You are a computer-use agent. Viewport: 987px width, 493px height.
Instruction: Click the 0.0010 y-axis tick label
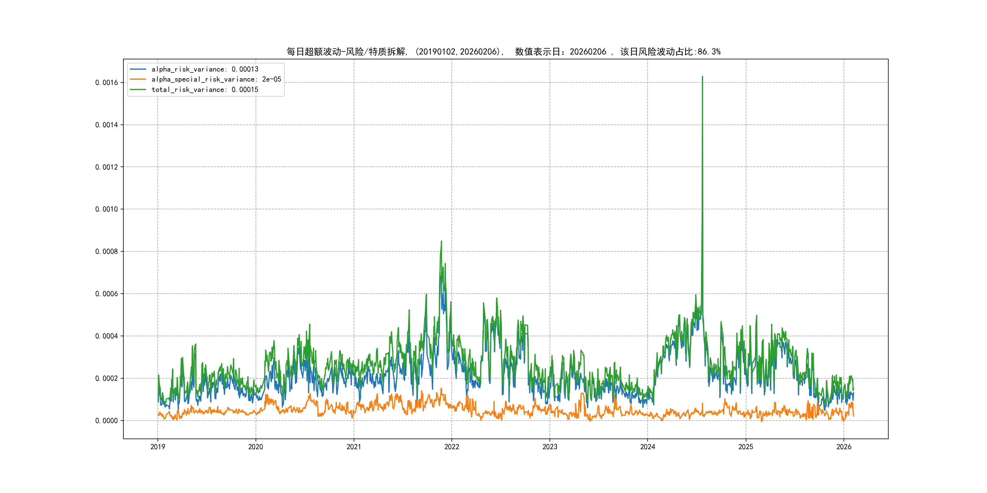(x=107, y=209)
